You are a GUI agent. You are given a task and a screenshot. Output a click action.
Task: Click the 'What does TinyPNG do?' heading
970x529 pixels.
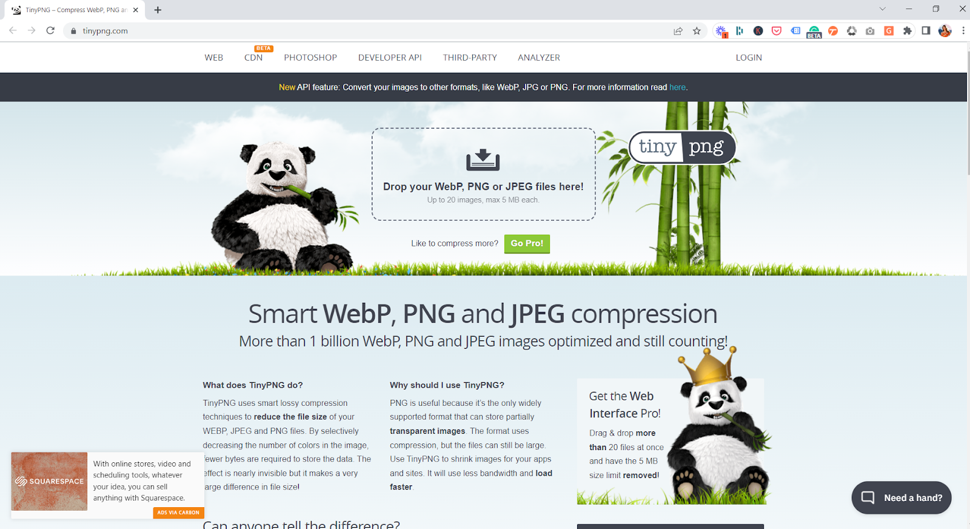253,385
